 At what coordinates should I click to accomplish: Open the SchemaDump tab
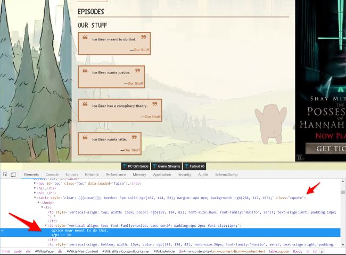pyautogui.click(x=226, y=175)
